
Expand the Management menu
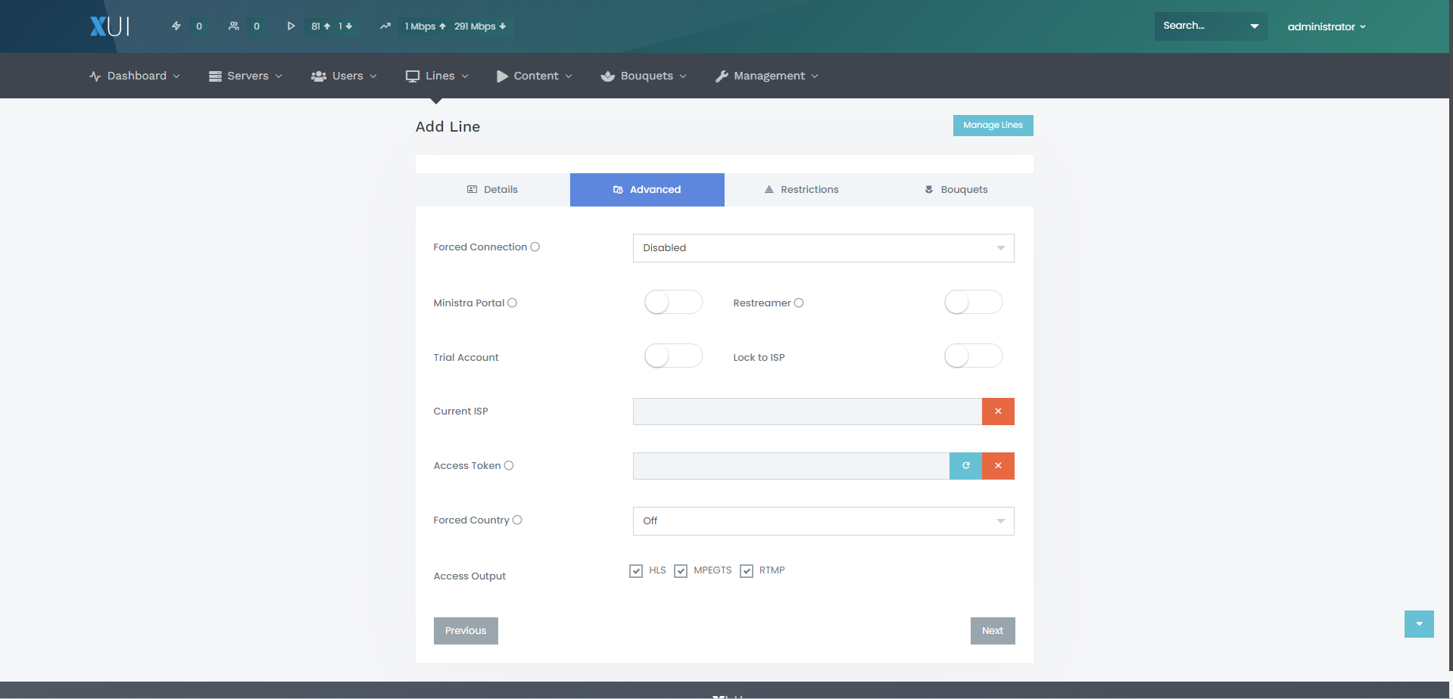pos(767,76)
